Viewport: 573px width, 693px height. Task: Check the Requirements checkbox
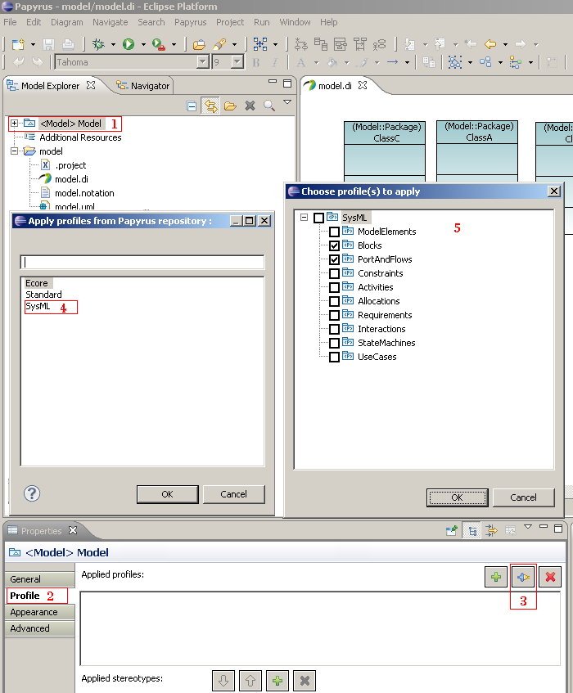point(335,315)
